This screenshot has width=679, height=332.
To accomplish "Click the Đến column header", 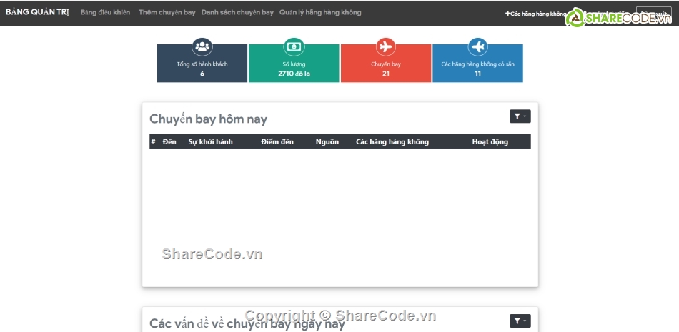I will (x=169, y=141).
